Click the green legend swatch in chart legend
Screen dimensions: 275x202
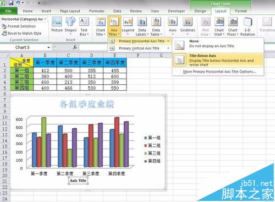tap(146, 153)
